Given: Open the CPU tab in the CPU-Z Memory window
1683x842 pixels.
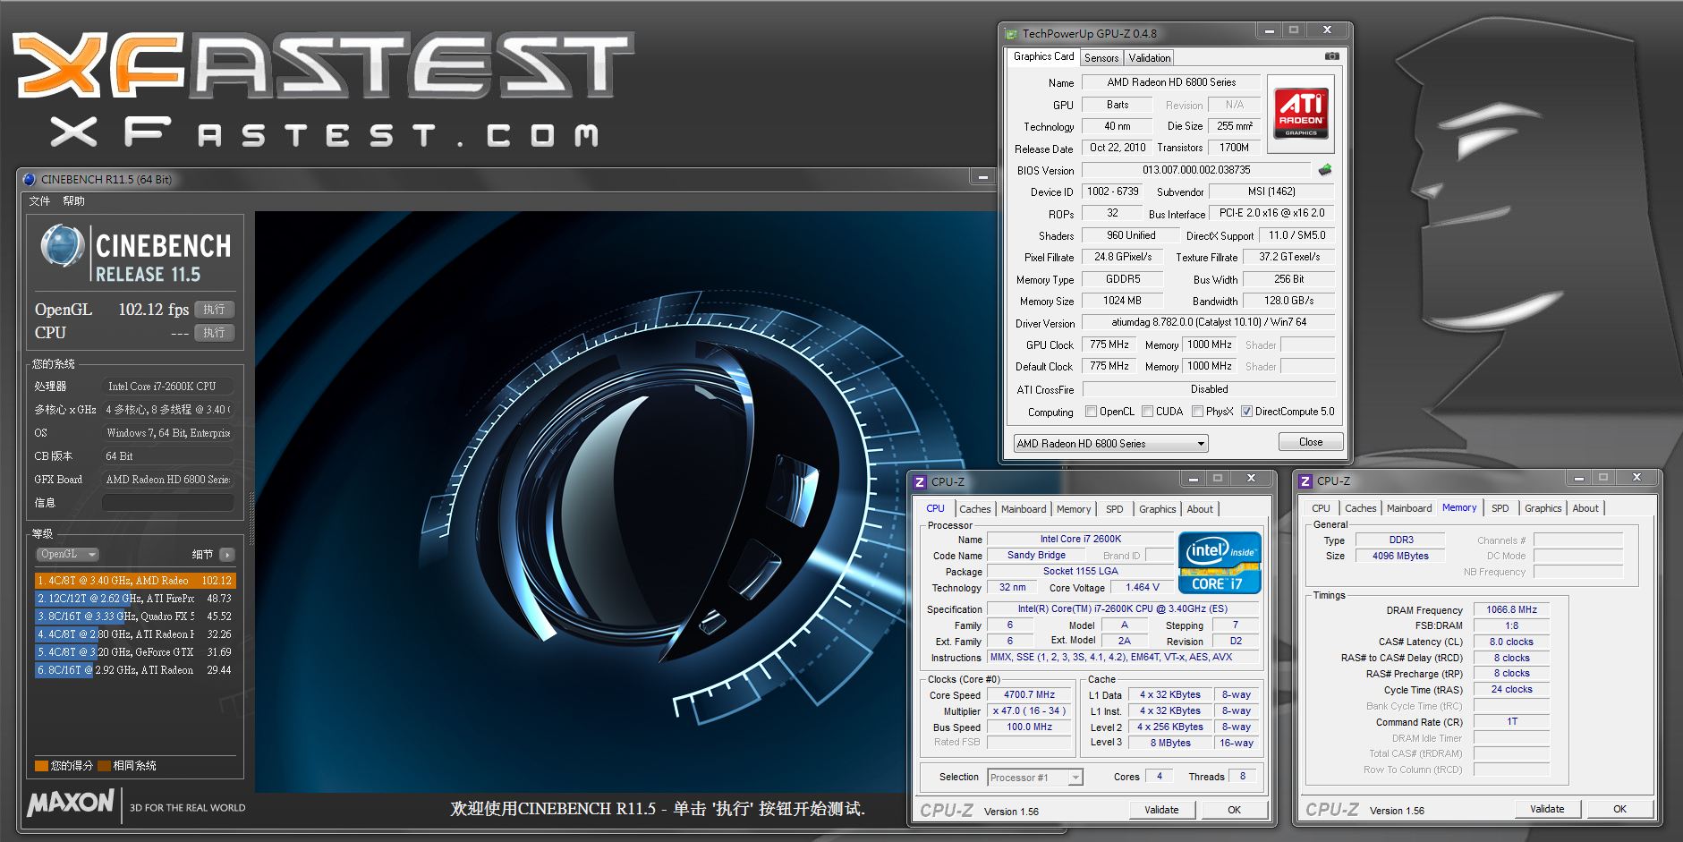Looking at the screenshot, I should 1321,508.
